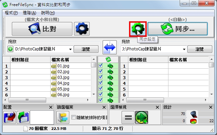Browse for the left folder with 瀏覽
Viewport: 217px width, 135px height.
pos(86,49)
